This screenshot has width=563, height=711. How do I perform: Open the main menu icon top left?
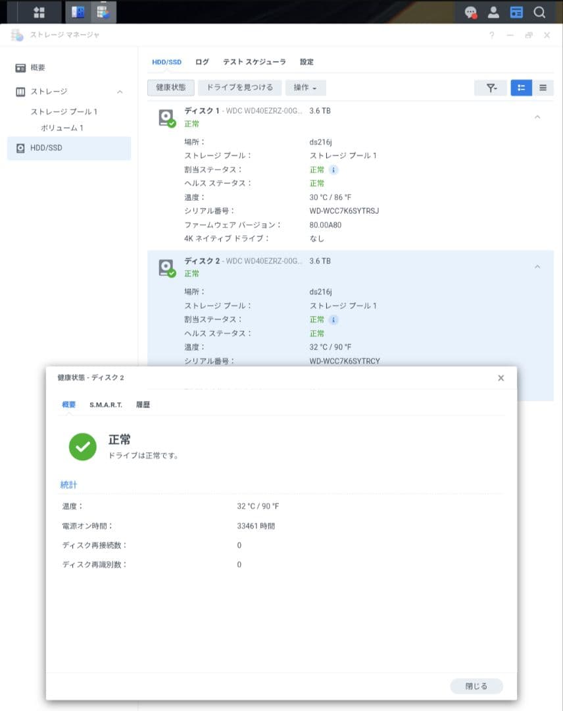38,12
